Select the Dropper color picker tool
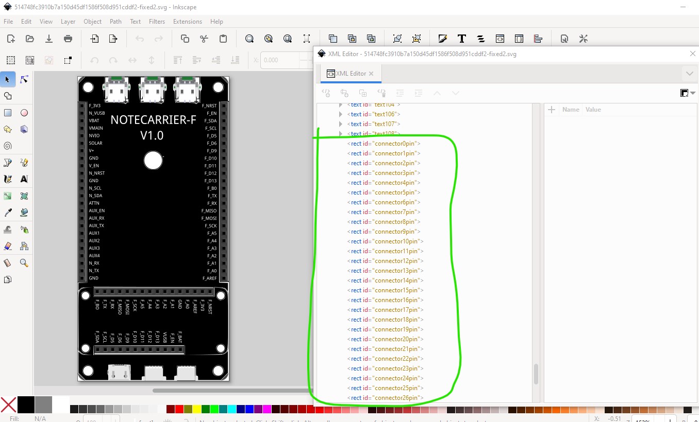Screen dimensions: 699x422 tap(8, 213)
